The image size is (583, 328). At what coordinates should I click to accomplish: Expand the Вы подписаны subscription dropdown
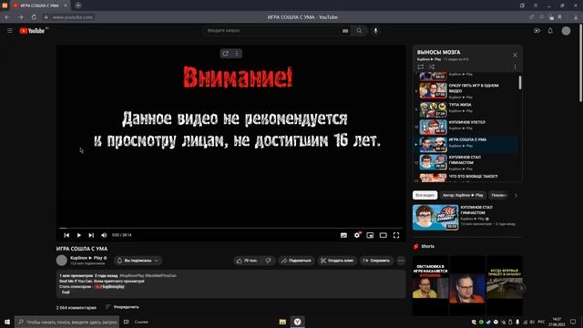(138, 261)
